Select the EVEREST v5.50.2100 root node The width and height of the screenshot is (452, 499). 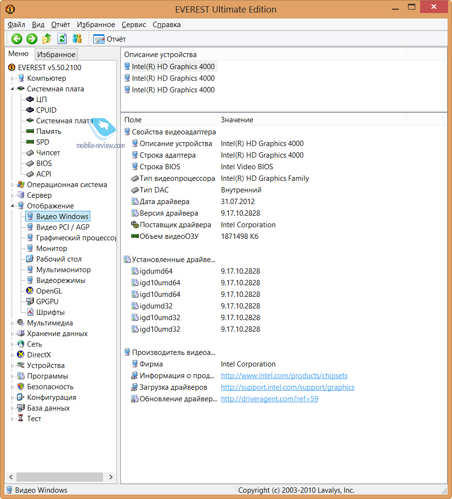50,68
